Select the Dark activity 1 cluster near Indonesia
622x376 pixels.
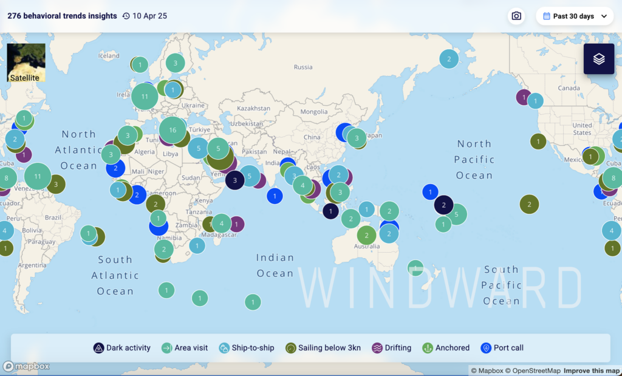pos(330,211)
